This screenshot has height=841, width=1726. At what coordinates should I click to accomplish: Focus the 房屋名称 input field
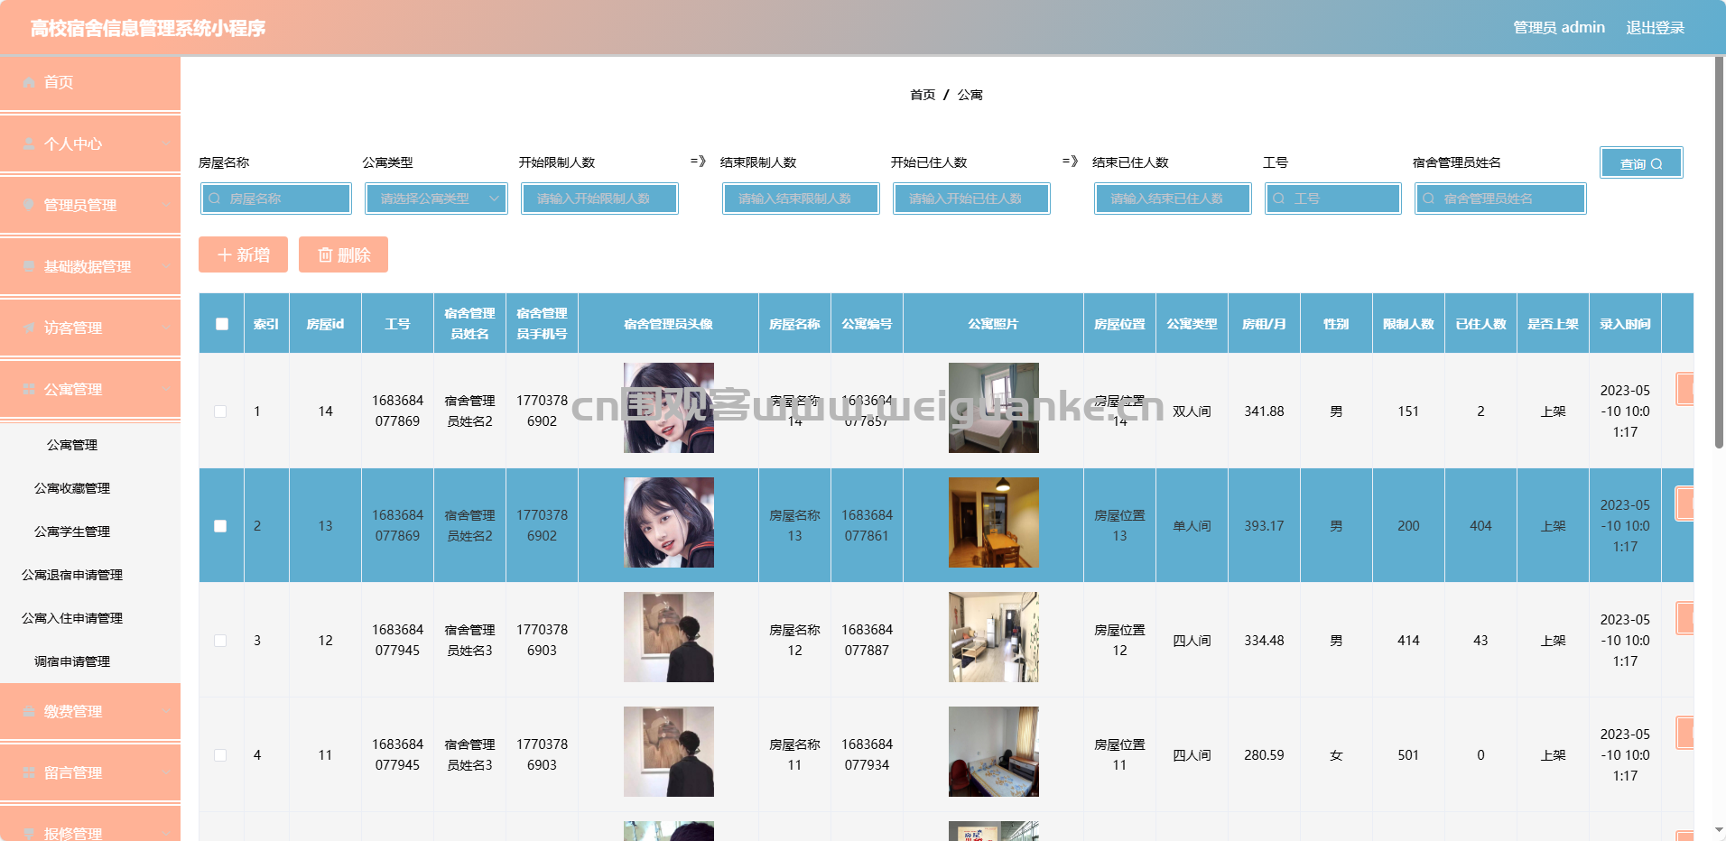pos(276,199)
